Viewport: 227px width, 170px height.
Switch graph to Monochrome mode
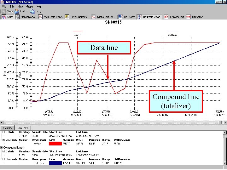25,17
